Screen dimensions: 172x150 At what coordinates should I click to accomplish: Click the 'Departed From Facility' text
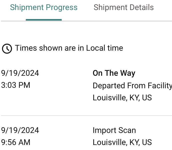132,86
